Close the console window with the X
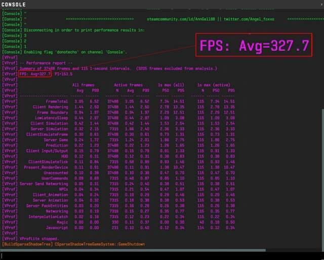Image resolution: width=324 pixels, height=260 pixels. tap(322, 5)
